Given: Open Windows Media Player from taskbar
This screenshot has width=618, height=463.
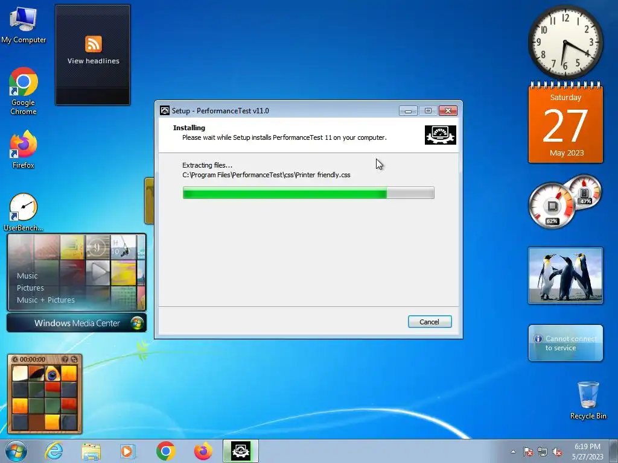Looking at the screenshot, I should coord(128,451).
